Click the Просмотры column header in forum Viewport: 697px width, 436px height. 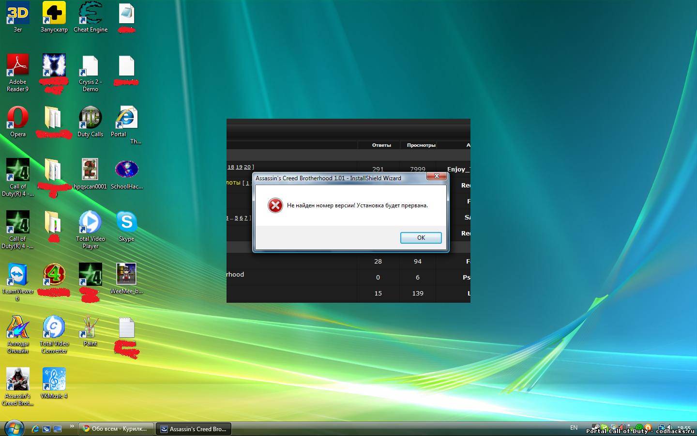pos(421,145)
